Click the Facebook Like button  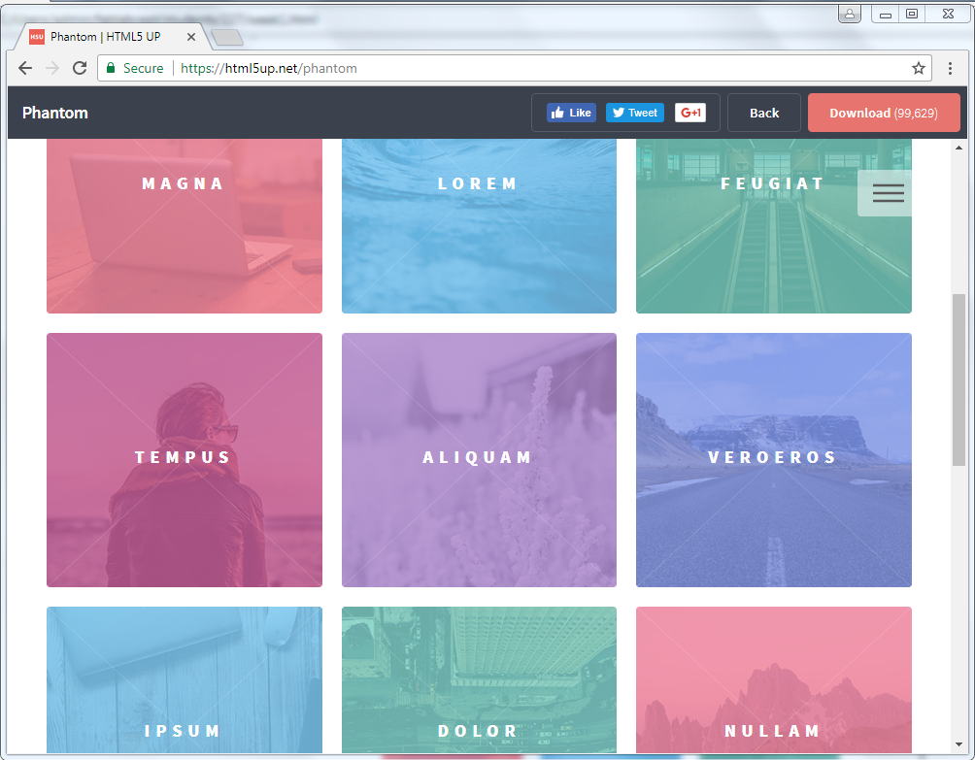pyautogui.click(x=571, y=113)
